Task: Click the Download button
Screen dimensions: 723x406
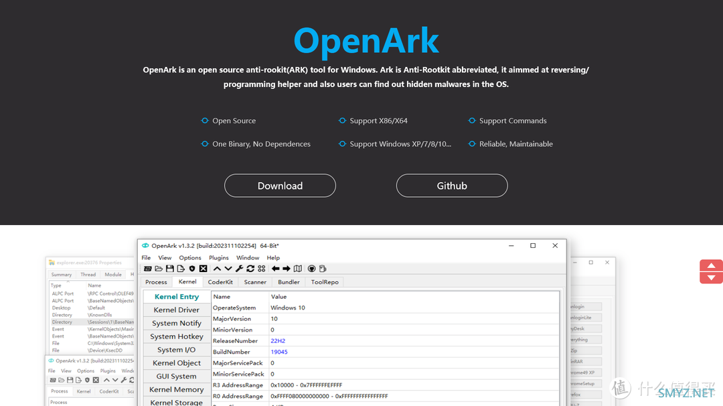Action: [x=280, y=186]
